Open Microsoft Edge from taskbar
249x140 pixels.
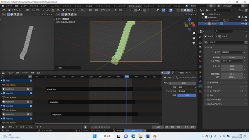pos(133,136)
